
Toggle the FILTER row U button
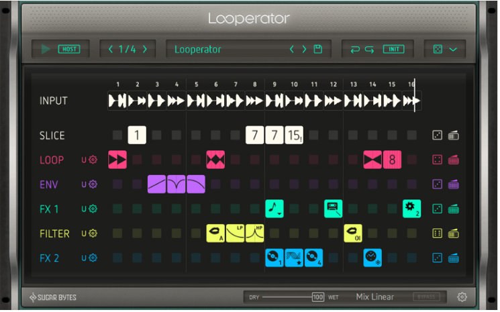(x=84, y=233)
